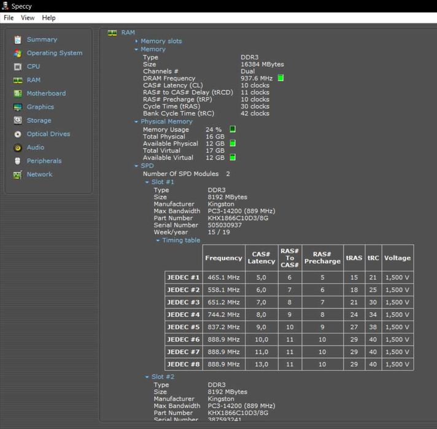Click the RAM heading in main panel
This screenshot has height=429, width=437.
128,33
